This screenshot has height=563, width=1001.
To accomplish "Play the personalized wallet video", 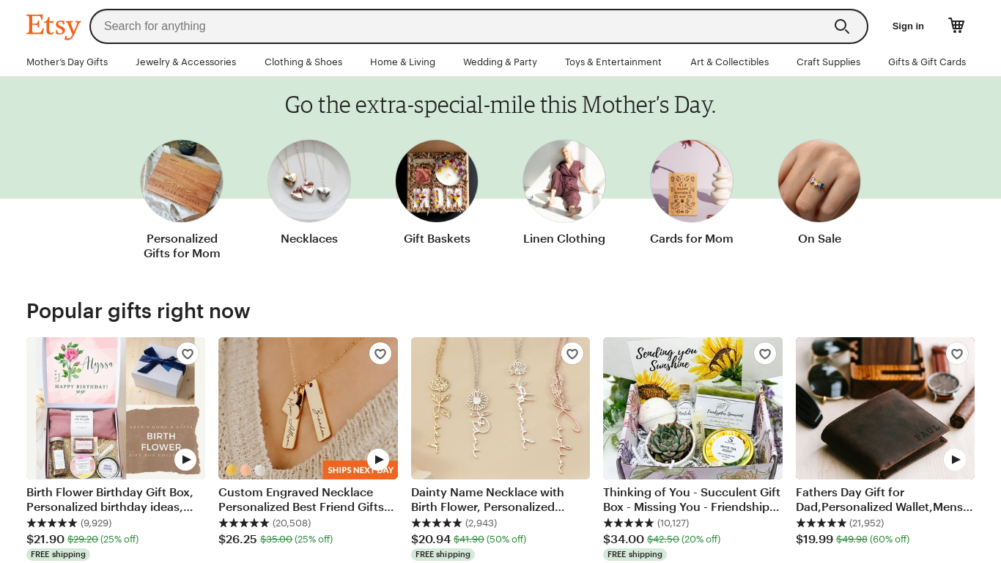I will [954, 460].
